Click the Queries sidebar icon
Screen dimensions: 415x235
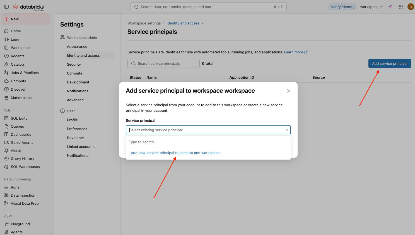click(6, 126)
